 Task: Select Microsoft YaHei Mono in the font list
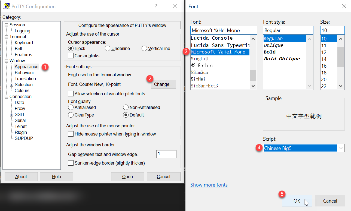coord(220,52)
